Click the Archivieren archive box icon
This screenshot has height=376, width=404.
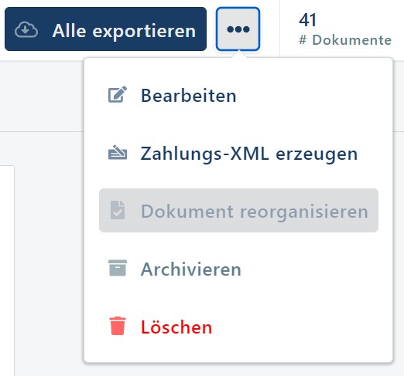[x=118, y=268]
